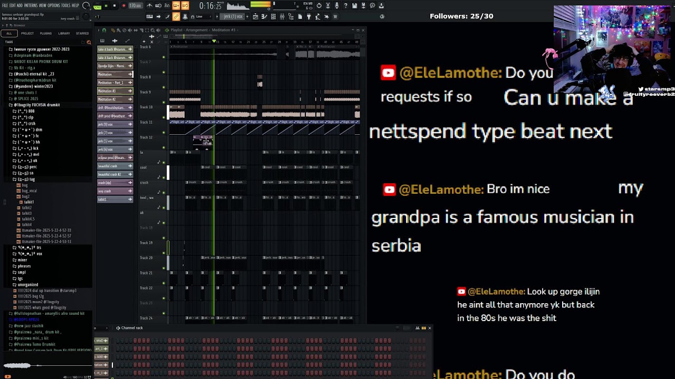Open the pattern selector jerk (1) vox
675x379 pixels.
pyautogui.click(x=233, y=17)
